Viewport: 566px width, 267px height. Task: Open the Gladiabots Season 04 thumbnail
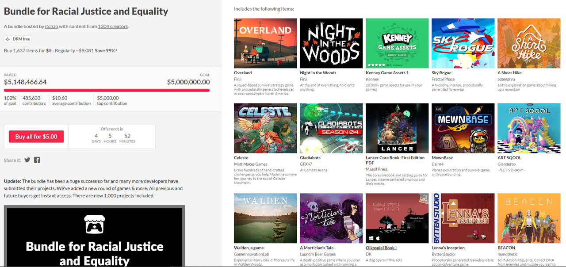pos(331,128)
